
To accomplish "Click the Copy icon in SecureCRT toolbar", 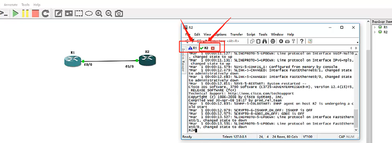I will point(252,41).
